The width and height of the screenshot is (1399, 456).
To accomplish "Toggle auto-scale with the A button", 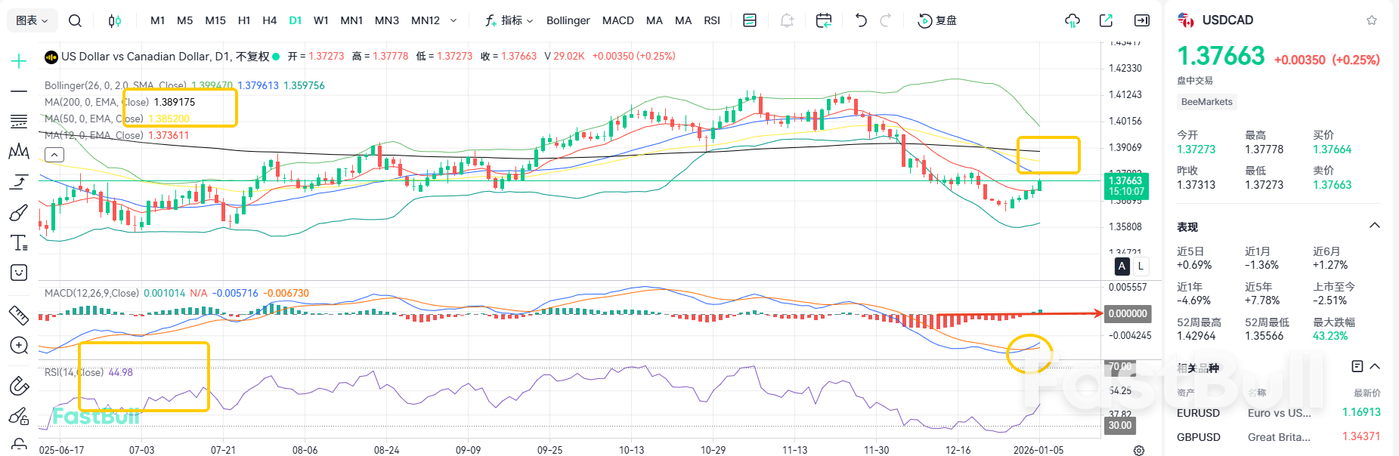I will 1122,267.
